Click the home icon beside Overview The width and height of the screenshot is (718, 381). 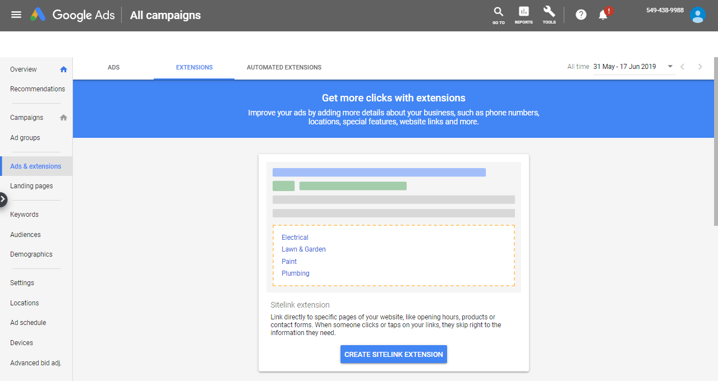63,69
